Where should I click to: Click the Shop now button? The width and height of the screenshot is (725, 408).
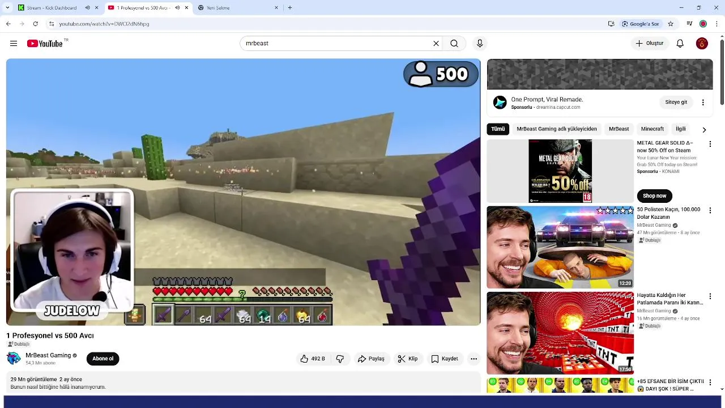point(654,196)
